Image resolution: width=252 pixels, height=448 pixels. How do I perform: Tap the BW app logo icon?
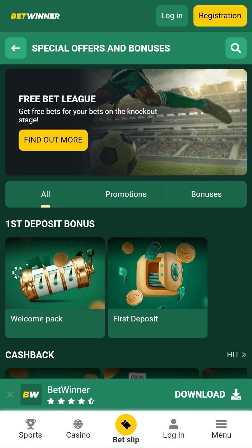31,394
